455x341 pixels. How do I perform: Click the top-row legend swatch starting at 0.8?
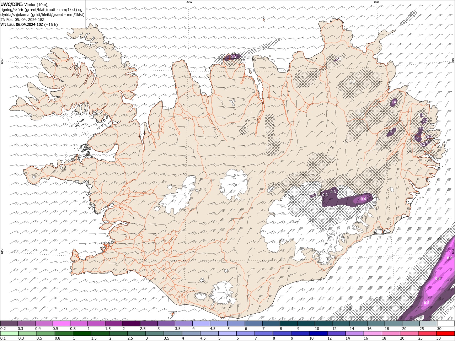79,324
